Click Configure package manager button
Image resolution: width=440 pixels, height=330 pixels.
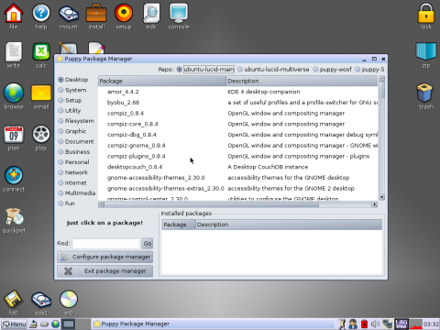104,257
